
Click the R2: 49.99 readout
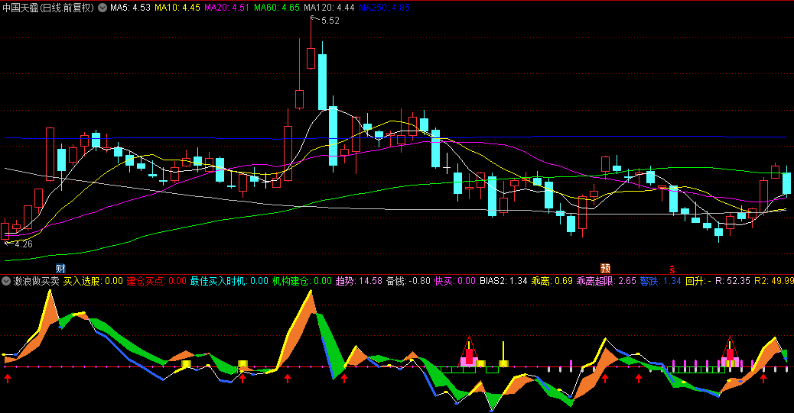tap(774, 281)
